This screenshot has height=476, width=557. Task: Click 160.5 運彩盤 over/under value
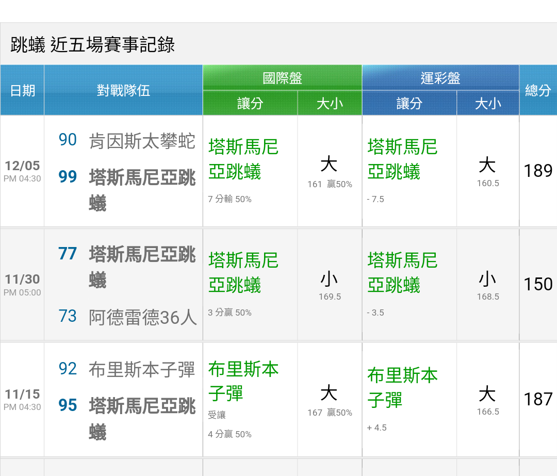(488, 183)
